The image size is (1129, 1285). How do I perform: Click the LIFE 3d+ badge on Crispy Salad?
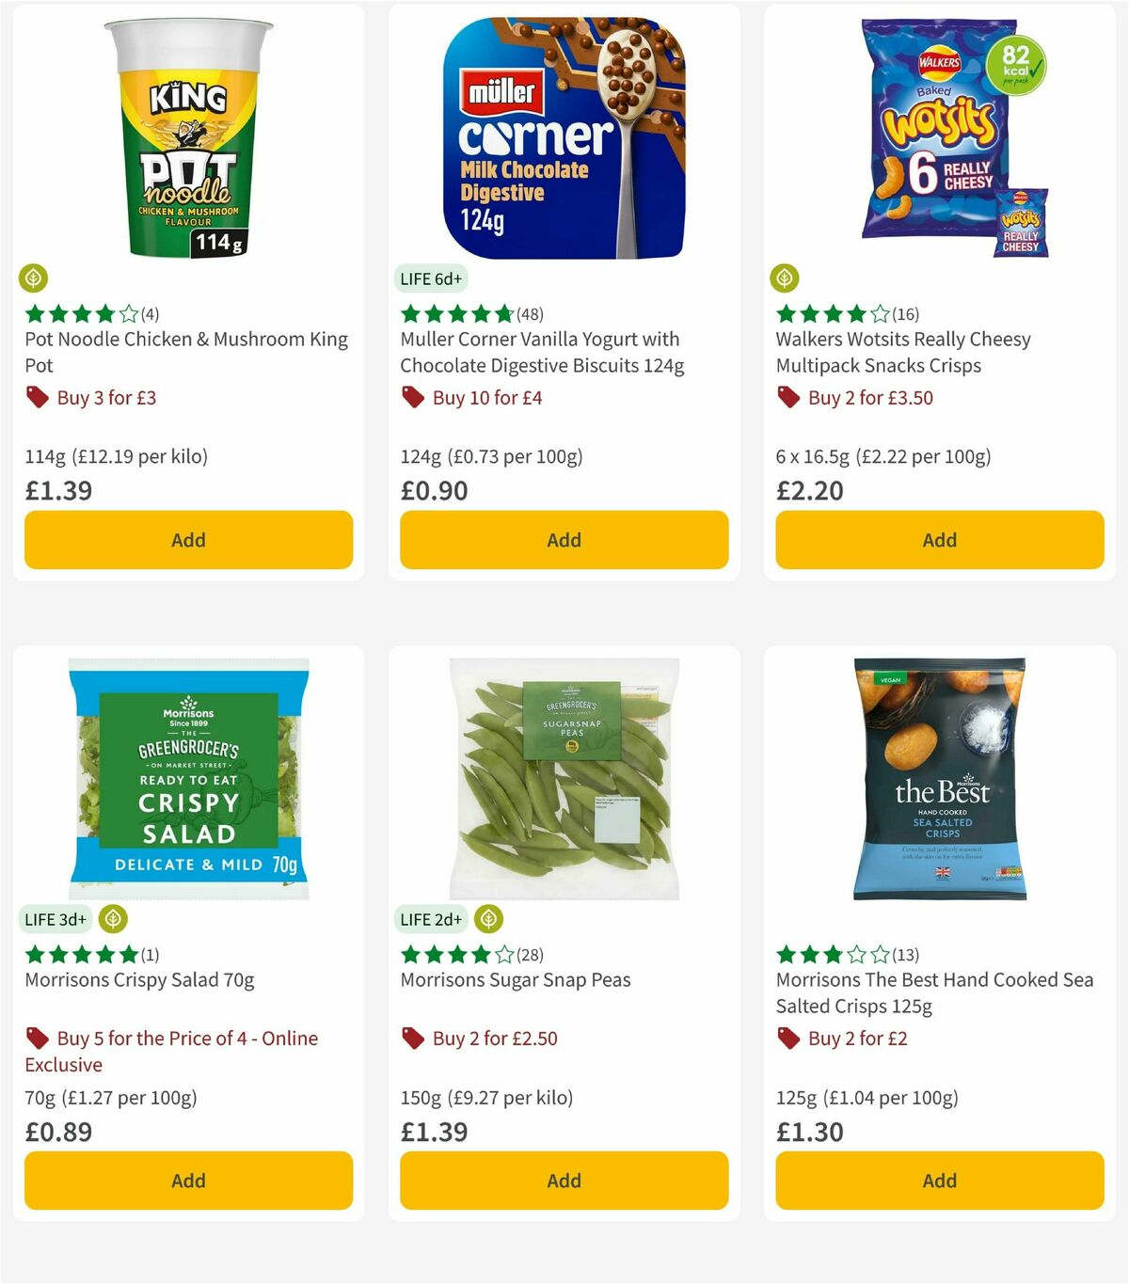coord(56,919)
